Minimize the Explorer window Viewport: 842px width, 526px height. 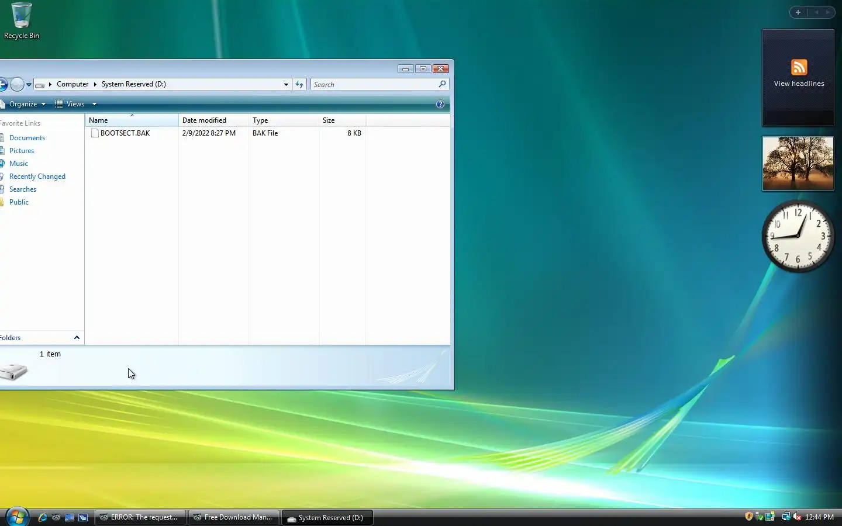coord(405,69)
